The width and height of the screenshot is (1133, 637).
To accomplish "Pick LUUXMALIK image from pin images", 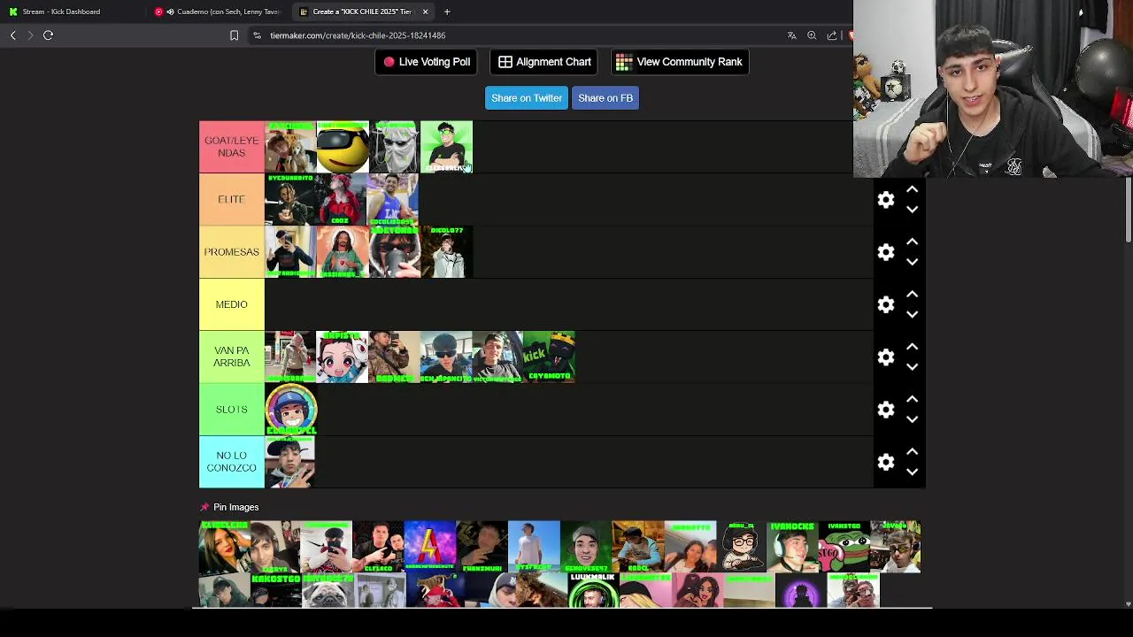I will (x=593, y=590).
